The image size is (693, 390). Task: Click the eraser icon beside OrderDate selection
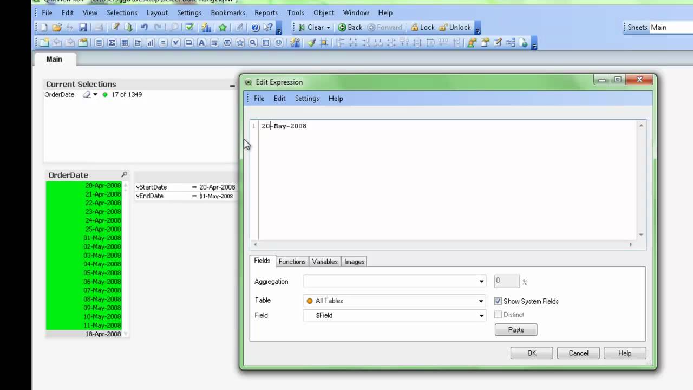tap(87, 95)
